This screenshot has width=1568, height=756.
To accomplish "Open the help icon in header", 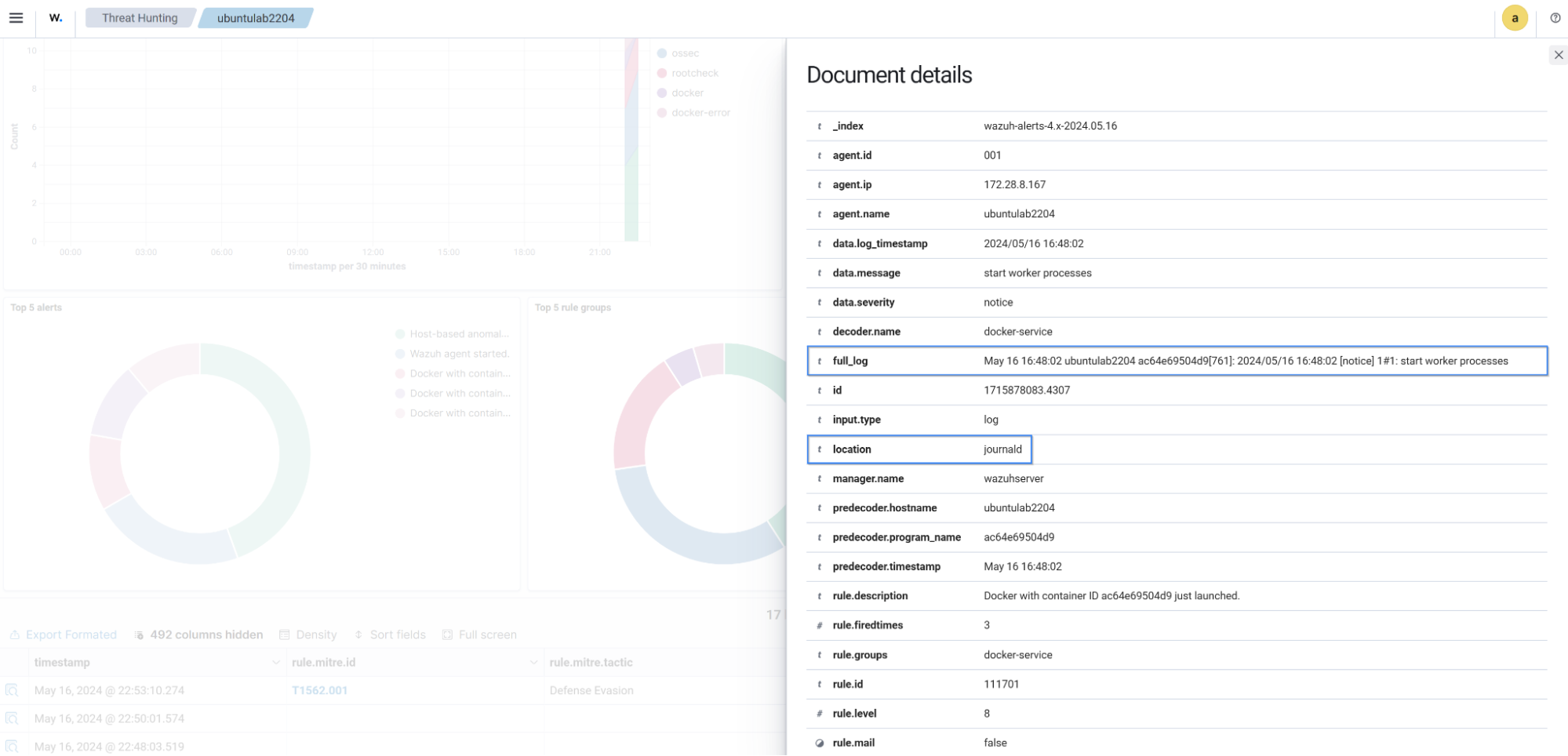I will tap(1555, 18).
